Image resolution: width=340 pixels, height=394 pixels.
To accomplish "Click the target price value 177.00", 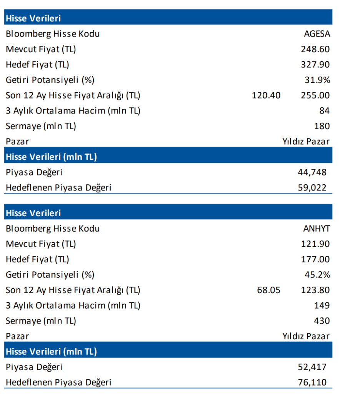I will point(315,259).
